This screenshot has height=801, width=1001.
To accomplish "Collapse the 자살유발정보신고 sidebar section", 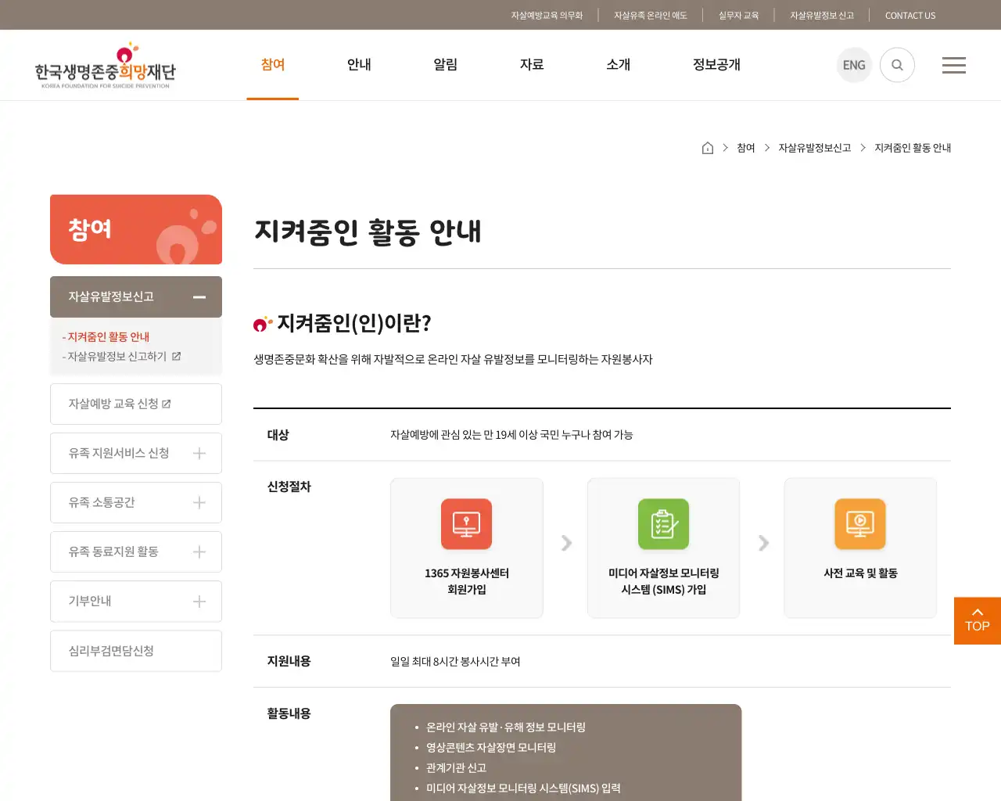I will pos(200,297).
